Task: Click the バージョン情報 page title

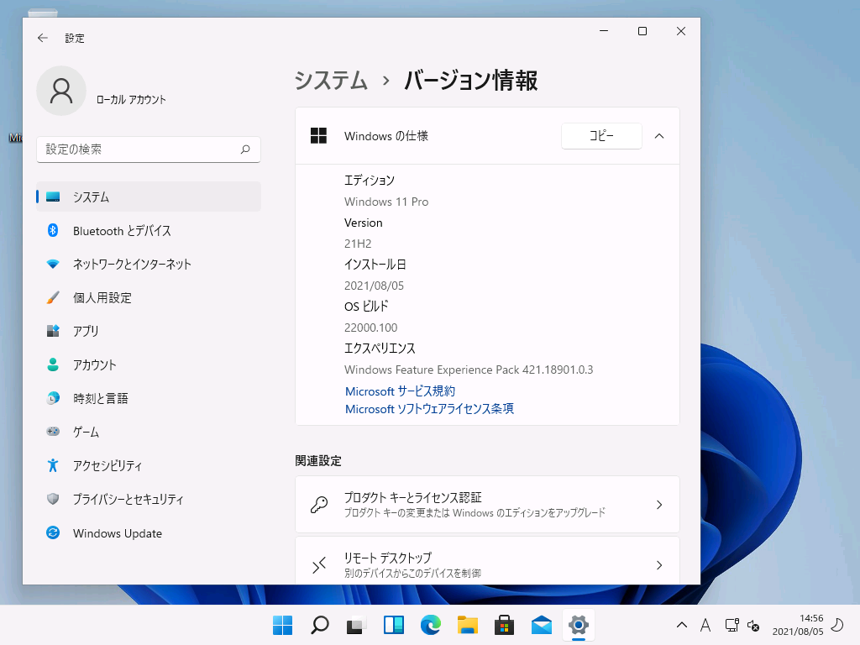Action: click(x=470, y=80)
